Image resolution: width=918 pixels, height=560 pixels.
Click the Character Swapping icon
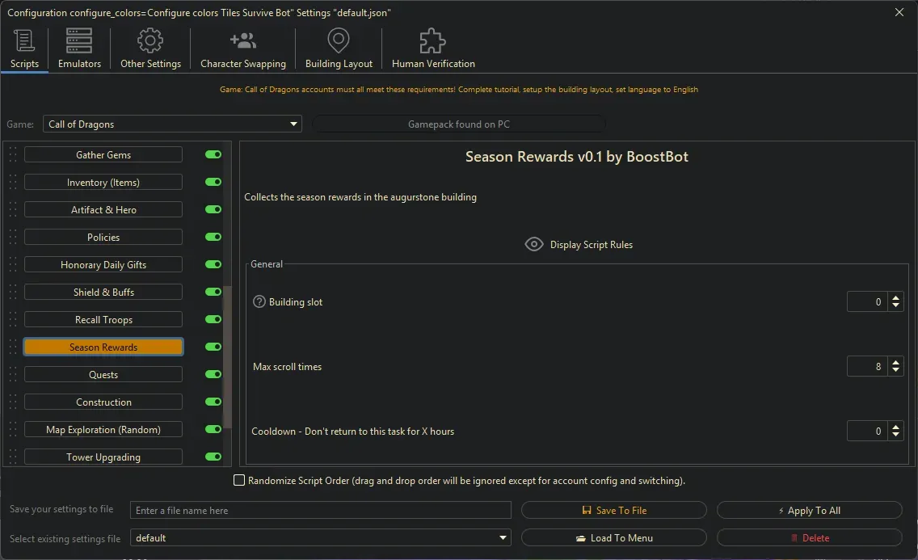(242, 39)
